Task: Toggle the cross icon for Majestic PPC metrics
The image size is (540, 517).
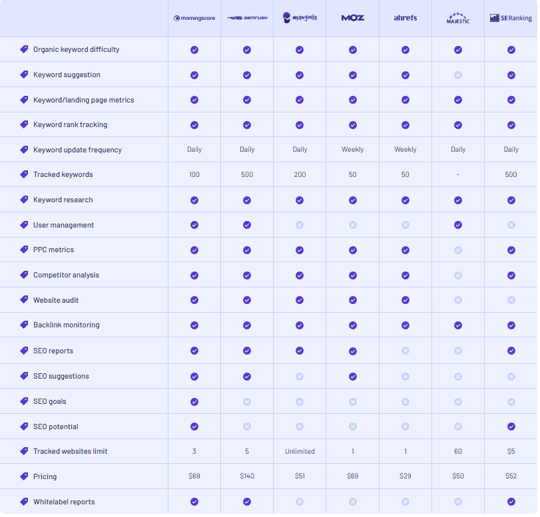Action: [x=457, y=250]
